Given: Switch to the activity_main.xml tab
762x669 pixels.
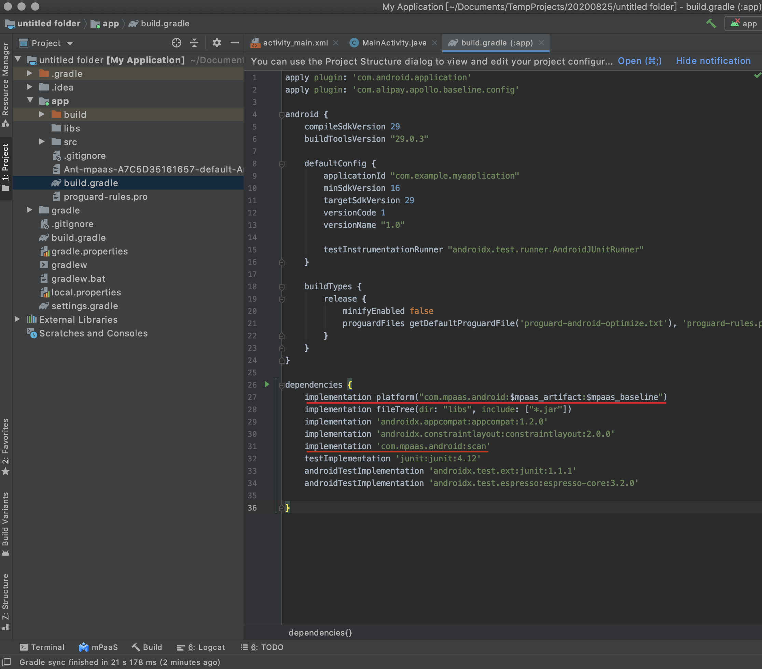Looking at the screenshot, I should point(295,43).
